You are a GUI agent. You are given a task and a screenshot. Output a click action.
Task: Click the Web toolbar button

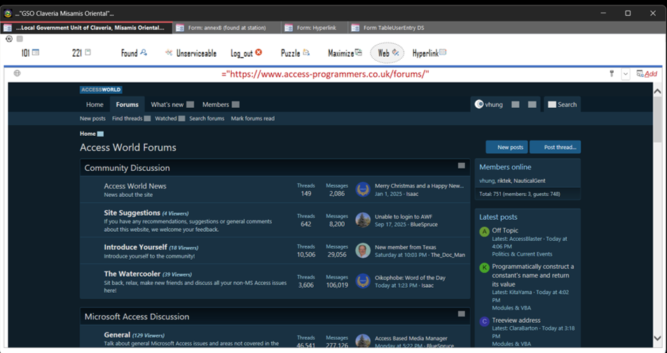(x=387, y=53)
